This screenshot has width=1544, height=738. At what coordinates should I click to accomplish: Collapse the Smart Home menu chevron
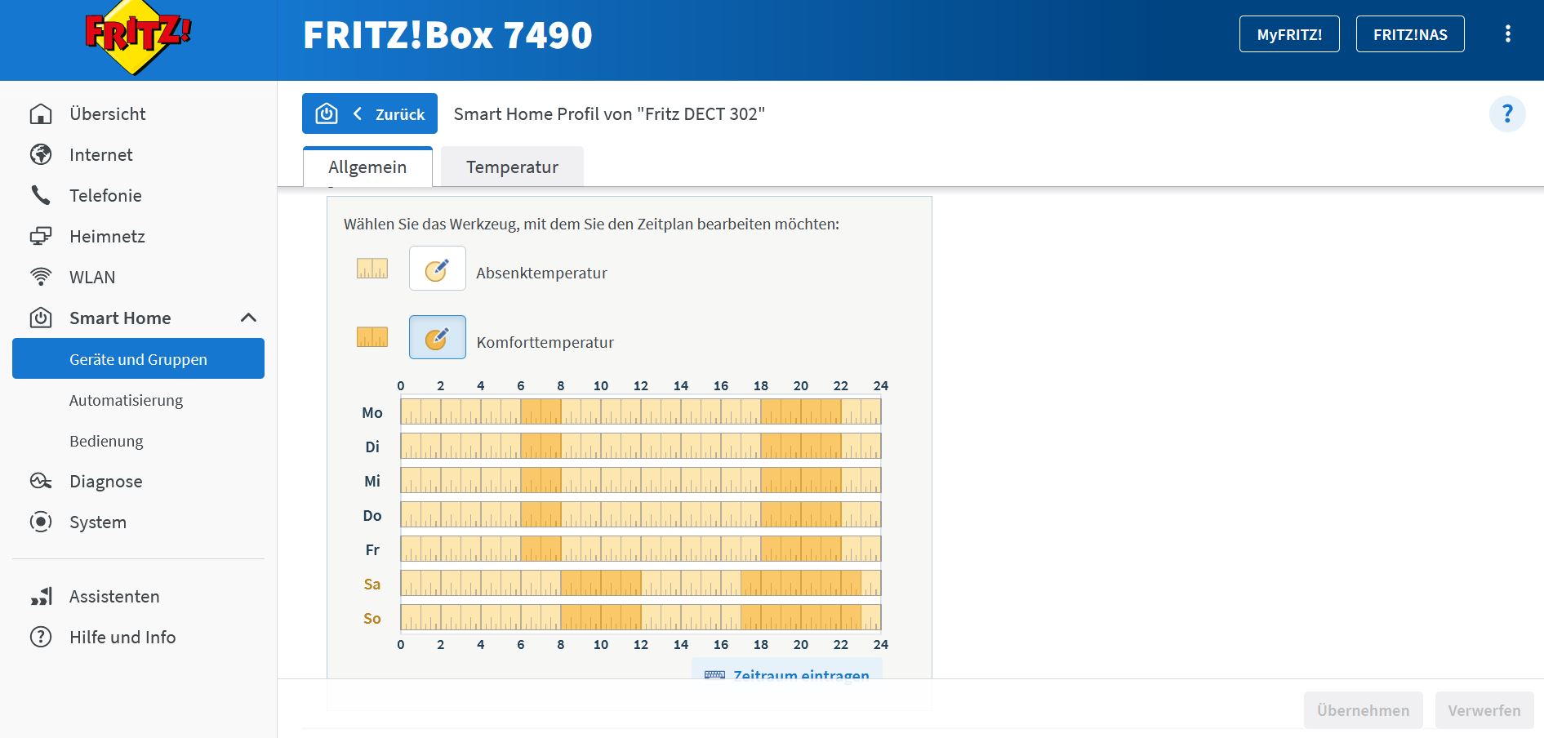249,318
